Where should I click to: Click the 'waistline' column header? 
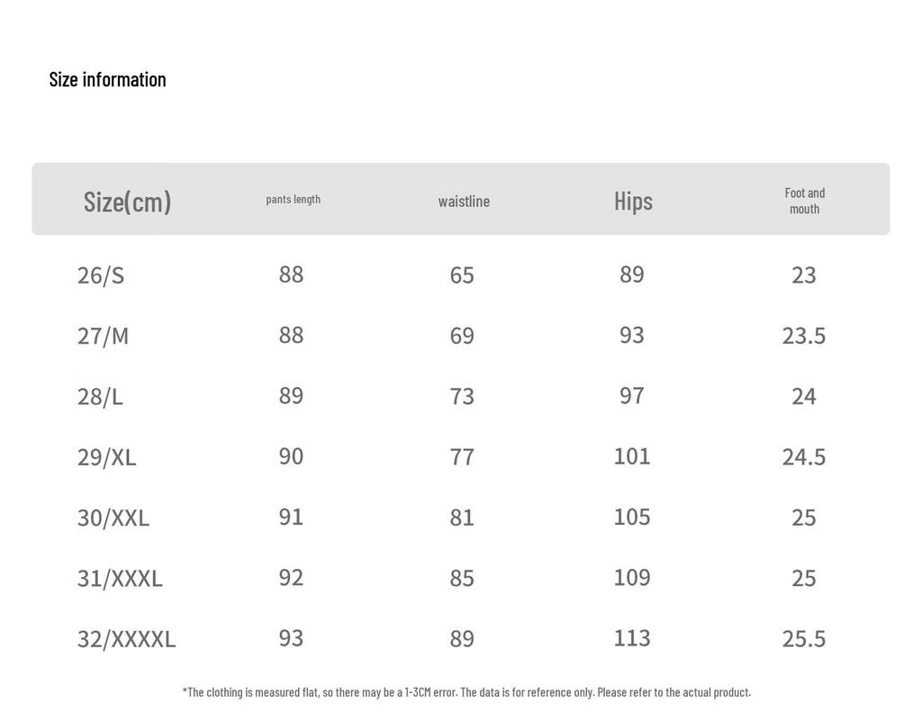point(464,201)
